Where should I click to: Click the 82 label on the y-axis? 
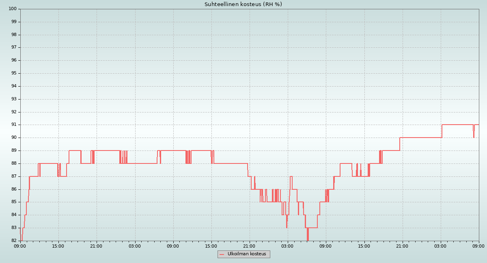(13, 240)
